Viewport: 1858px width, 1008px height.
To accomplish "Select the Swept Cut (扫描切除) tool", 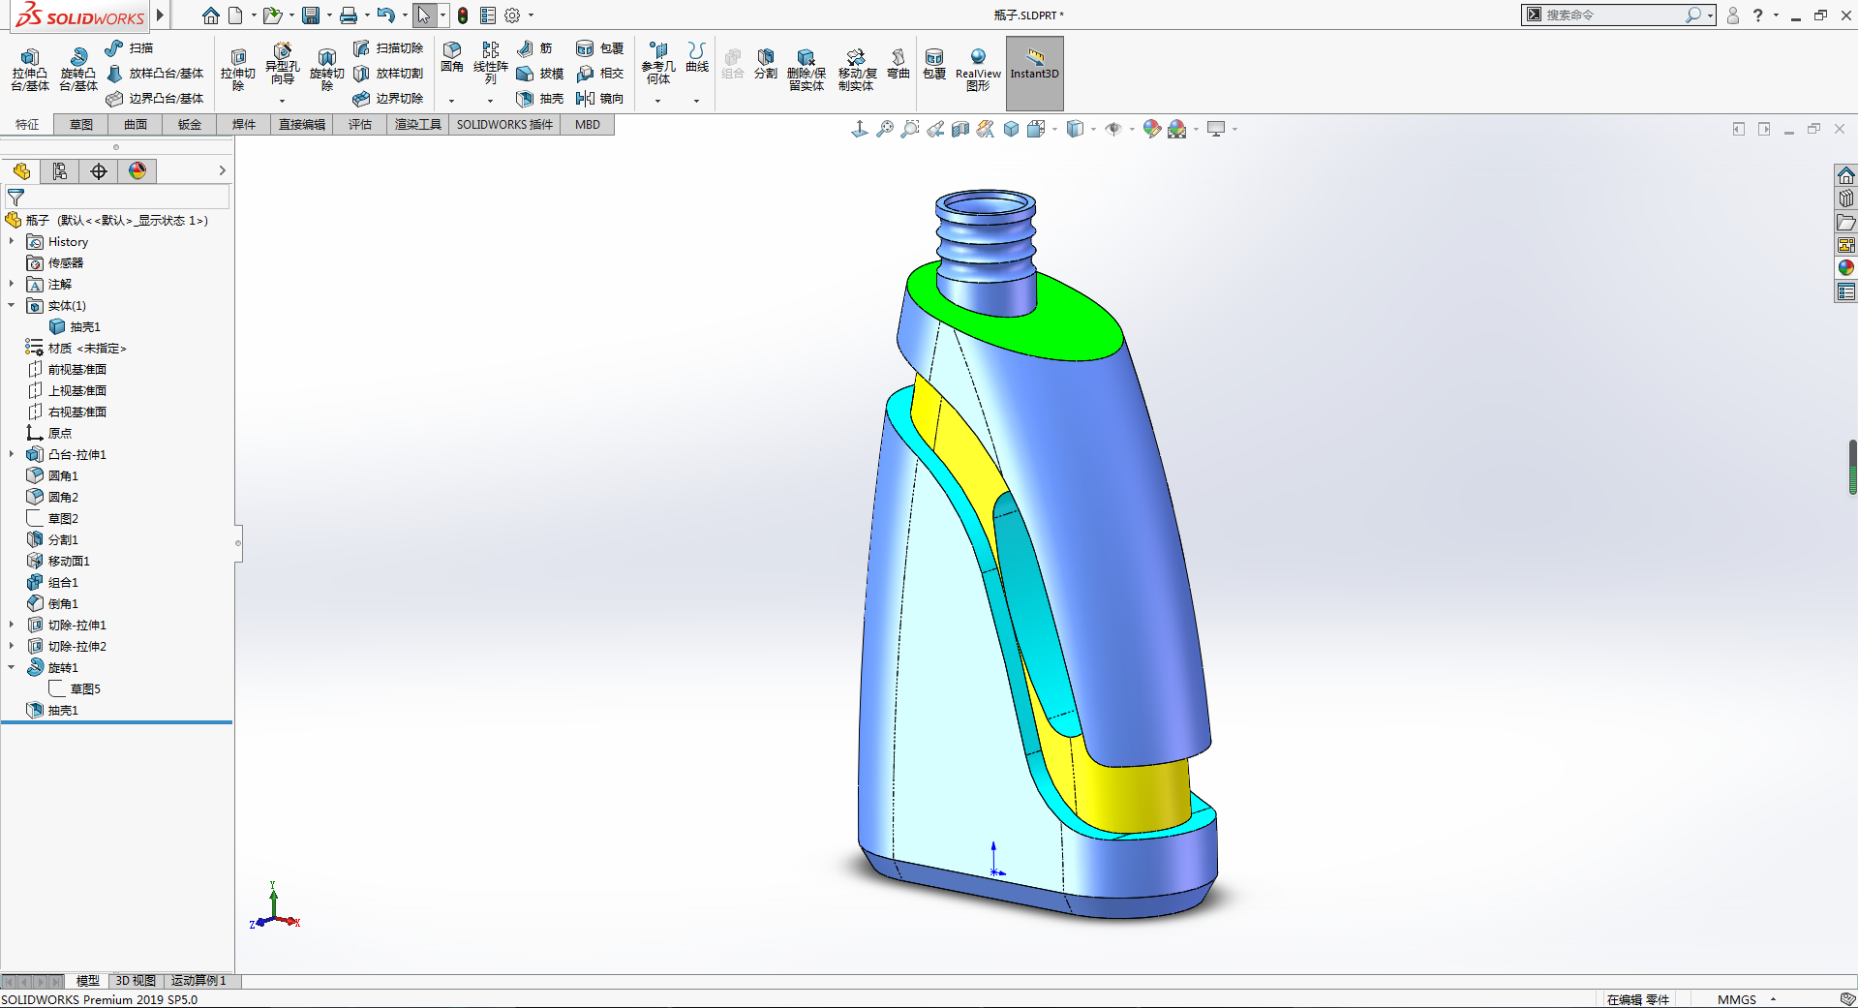I will pos(388,47).
